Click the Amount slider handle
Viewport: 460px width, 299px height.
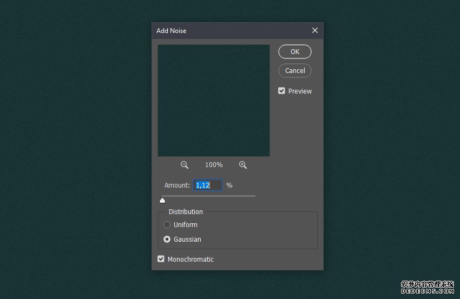point(162,201)
